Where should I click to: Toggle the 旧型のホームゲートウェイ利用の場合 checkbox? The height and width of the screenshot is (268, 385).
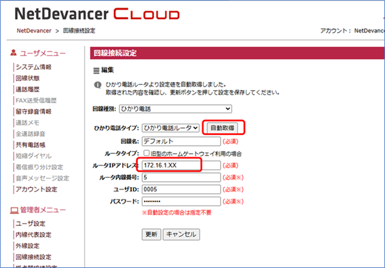(147, 153)
